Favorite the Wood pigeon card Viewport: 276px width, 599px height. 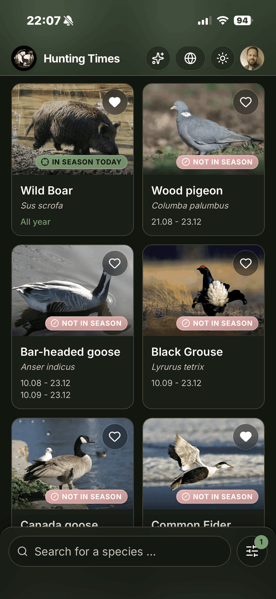(x=246, y=102)
